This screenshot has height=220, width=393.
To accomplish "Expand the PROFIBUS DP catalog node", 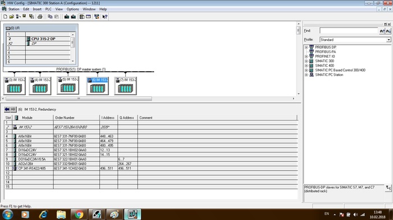I will [x=306, y=47].
